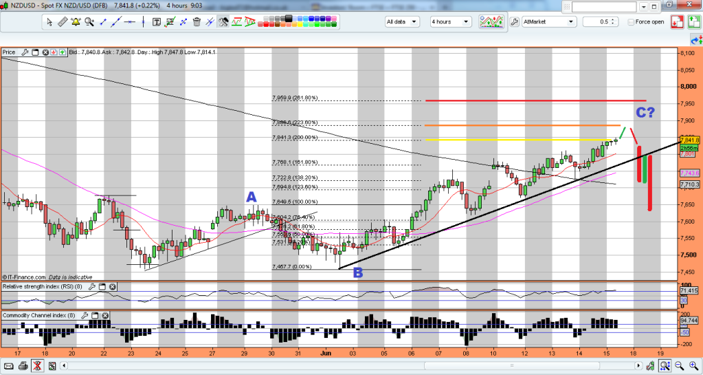This screenshot has height=375, width=703.
Task: Open the 4 hours timeframe dropdown
Action: [451, 21]
